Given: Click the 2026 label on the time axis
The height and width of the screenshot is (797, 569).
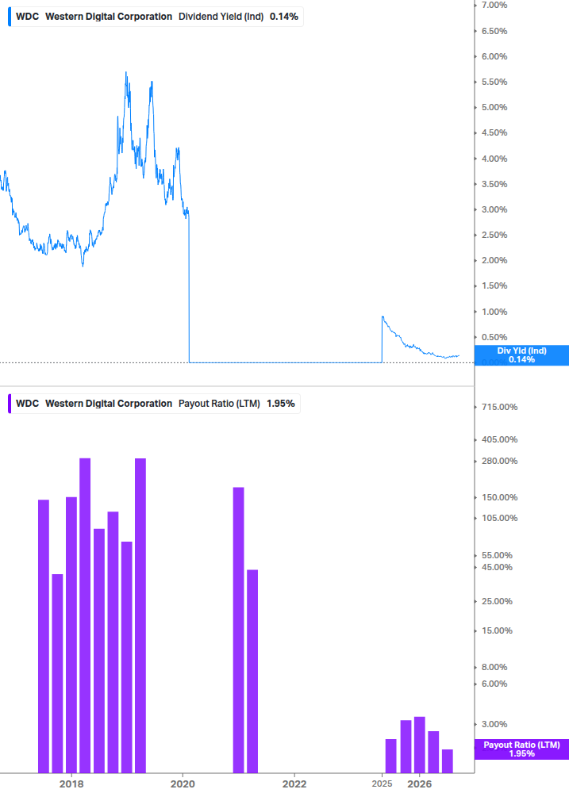Looking at the screenshot, I should 420,784.
